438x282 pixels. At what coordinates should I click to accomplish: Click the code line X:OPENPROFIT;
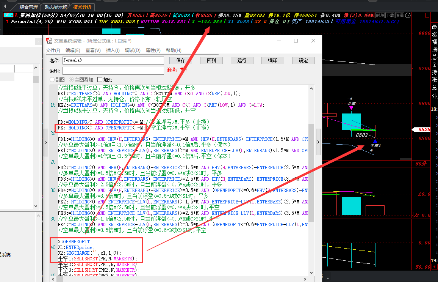(x=75, y=242)
